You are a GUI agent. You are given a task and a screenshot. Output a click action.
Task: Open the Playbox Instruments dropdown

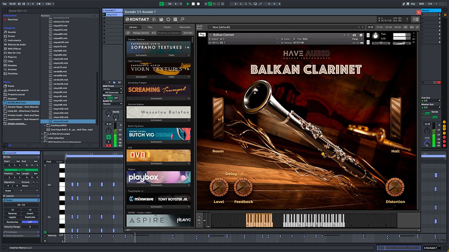point(159,185)
